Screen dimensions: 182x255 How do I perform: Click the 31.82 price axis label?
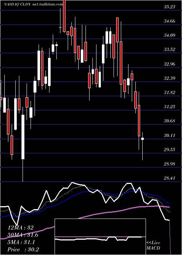pos(170,93)
